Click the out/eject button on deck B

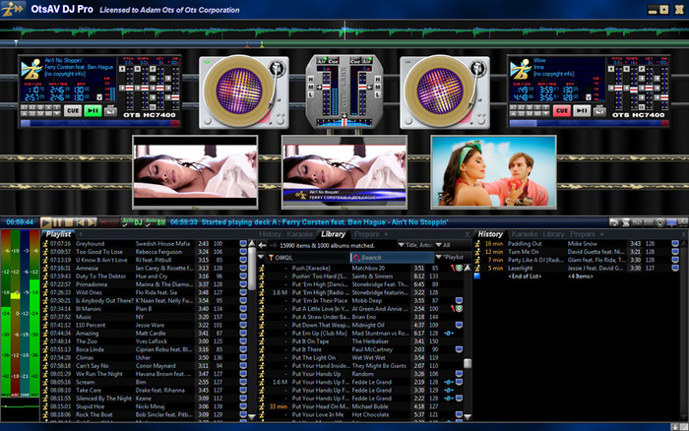[599, 111]
